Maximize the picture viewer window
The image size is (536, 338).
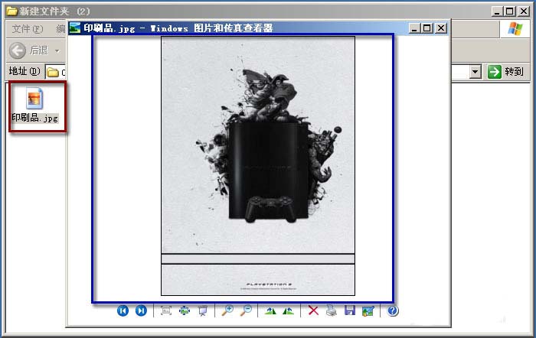pyautogui.click(x=427, y=28)
